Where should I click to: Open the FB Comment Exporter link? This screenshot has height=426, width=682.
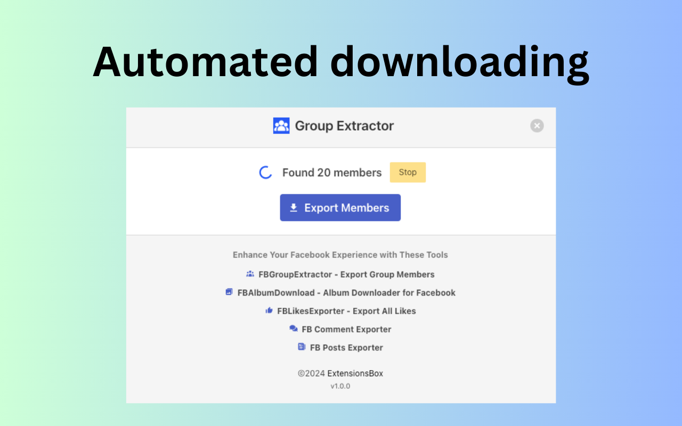(x=346, y=329)
